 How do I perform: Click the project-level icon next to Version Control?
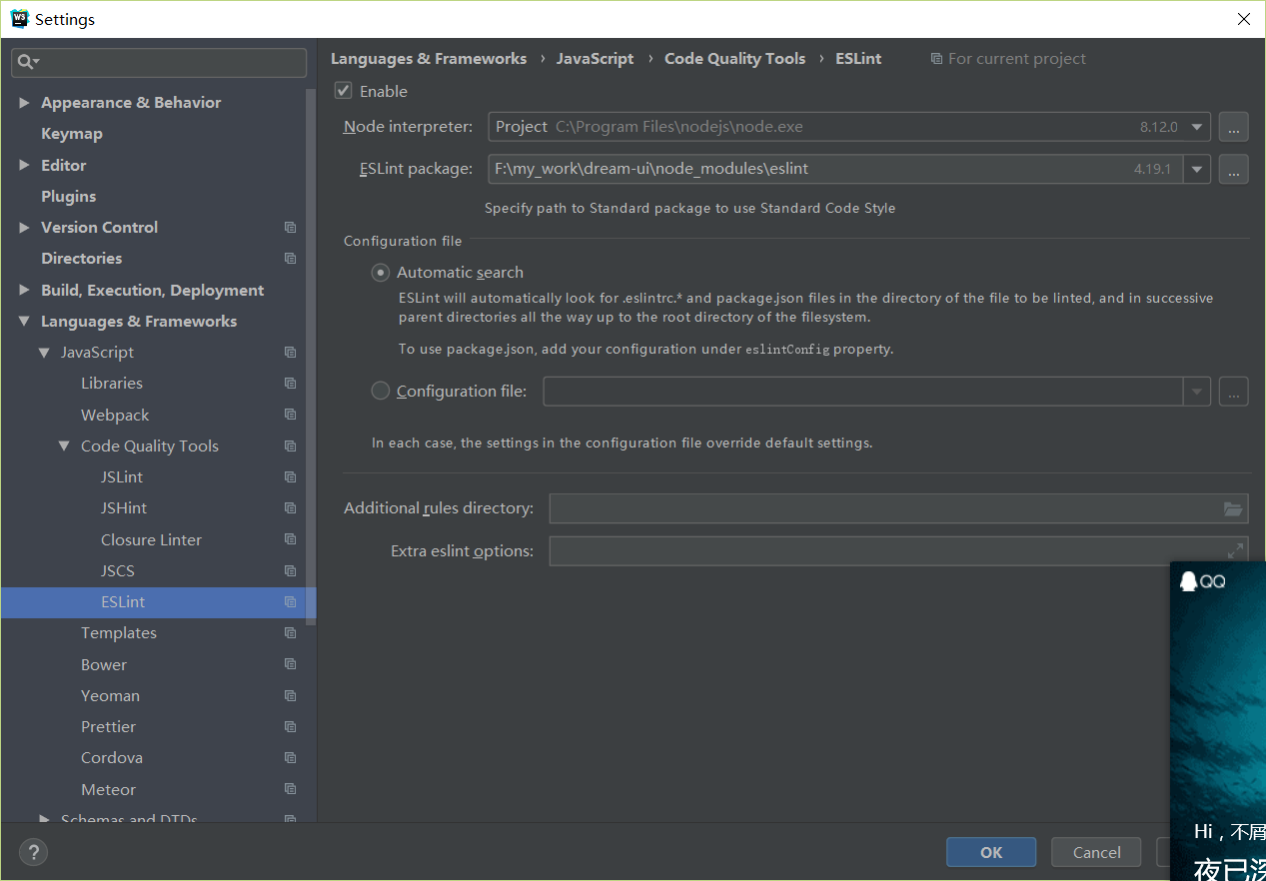point(290,228)
